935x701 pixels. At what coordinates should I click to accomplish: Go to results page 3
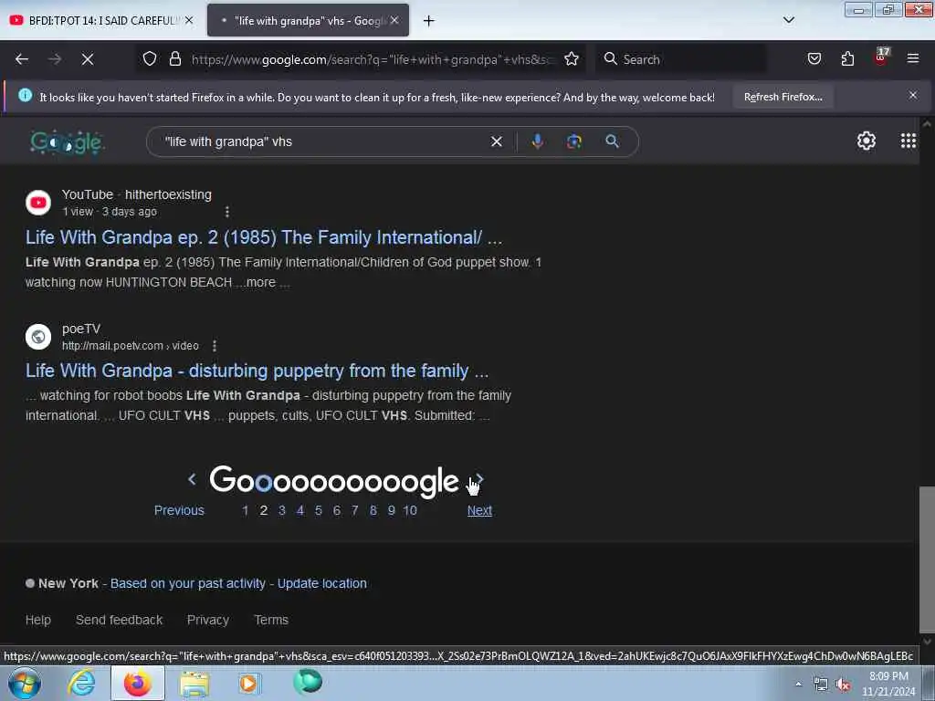coord(282,511)
